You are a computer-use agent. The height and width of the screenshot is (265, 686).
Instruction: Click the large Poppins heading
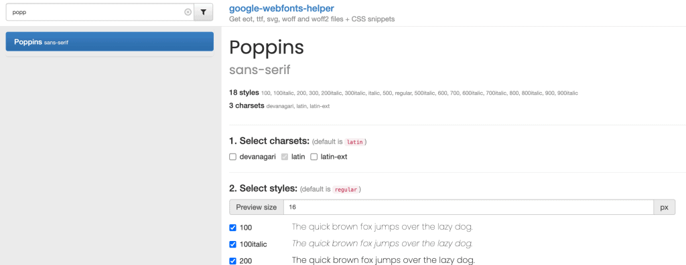267,47
